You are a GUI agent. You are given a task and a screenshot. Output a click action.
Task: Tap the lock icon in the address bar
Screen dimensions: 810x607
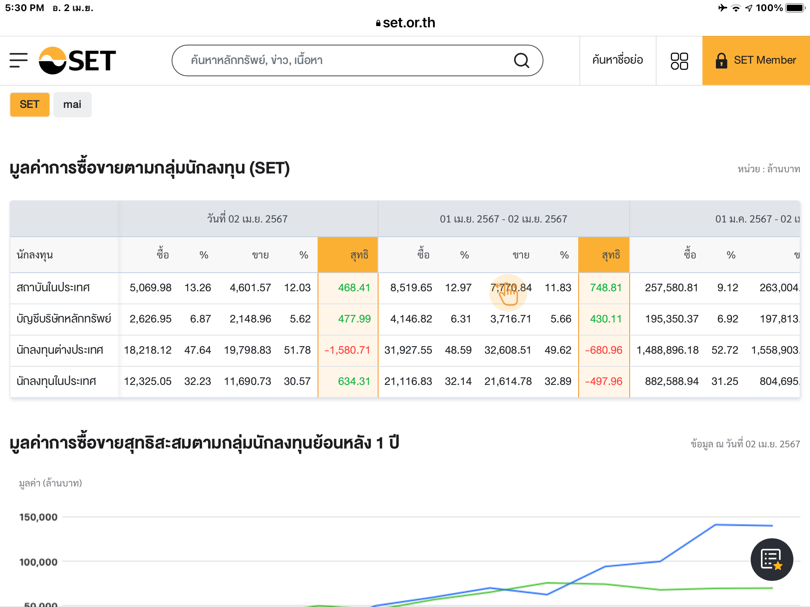click(x=378, y=23)
